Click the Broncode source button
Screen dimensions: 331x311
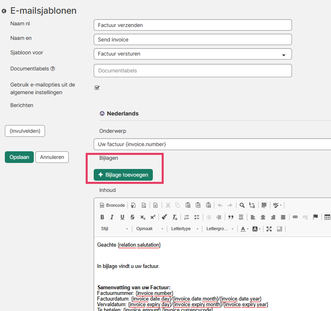(x=112, y=205)
